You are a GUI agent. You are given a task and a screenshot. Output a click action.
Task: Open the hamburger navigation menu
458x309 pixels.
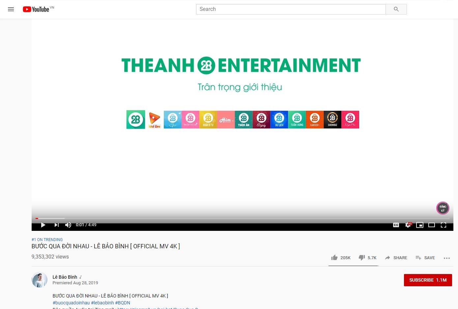point(11,9)
